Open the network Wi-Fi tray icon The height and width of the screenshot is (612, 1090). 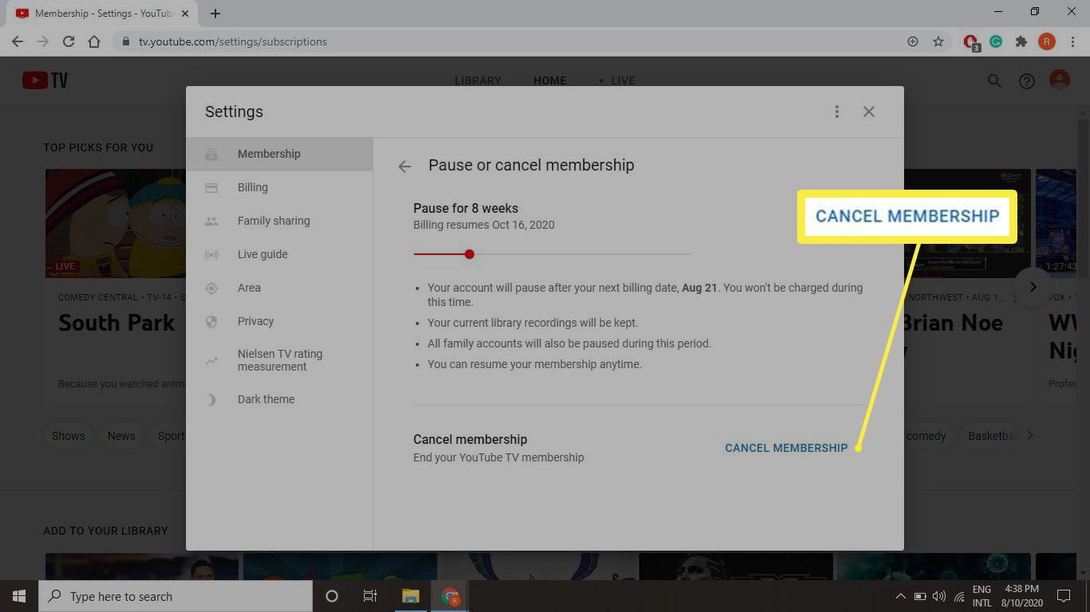(958, 596)
